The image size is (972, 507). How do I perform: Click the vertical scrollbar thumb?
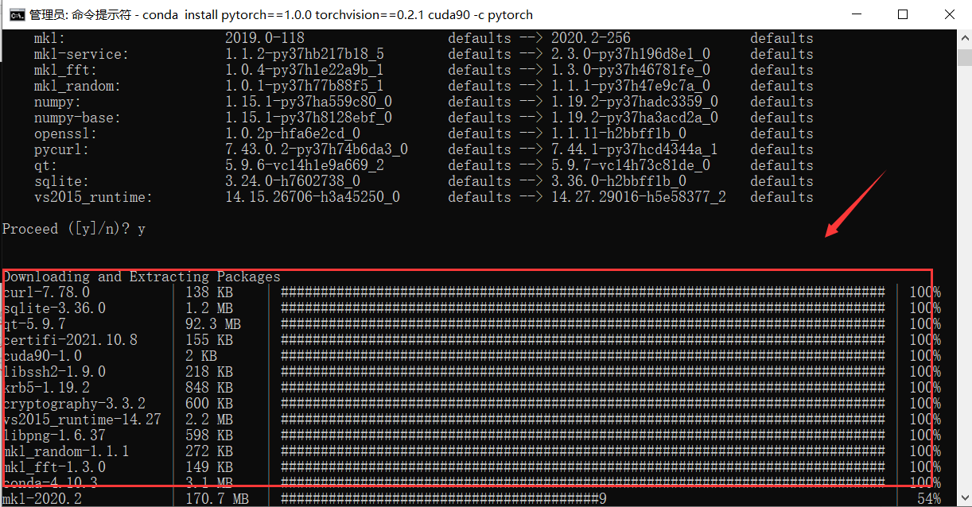click(x=963, y=60)
